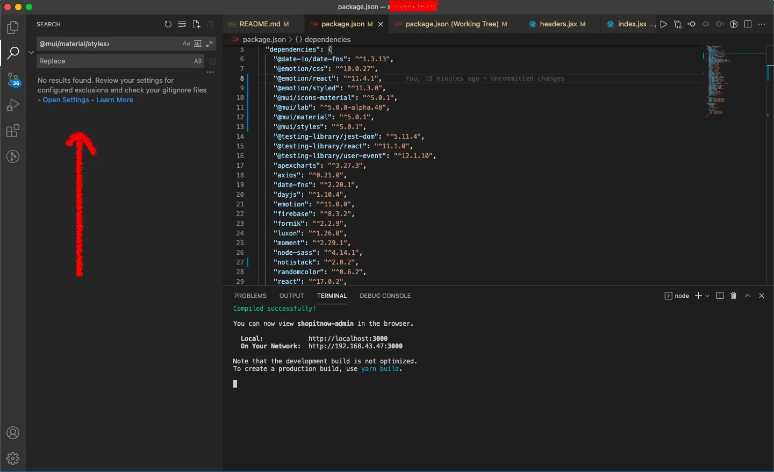Open the Run and Debug view
This screenshot has height=472, width=774.
pyautogui.click(x=13, y=105)
